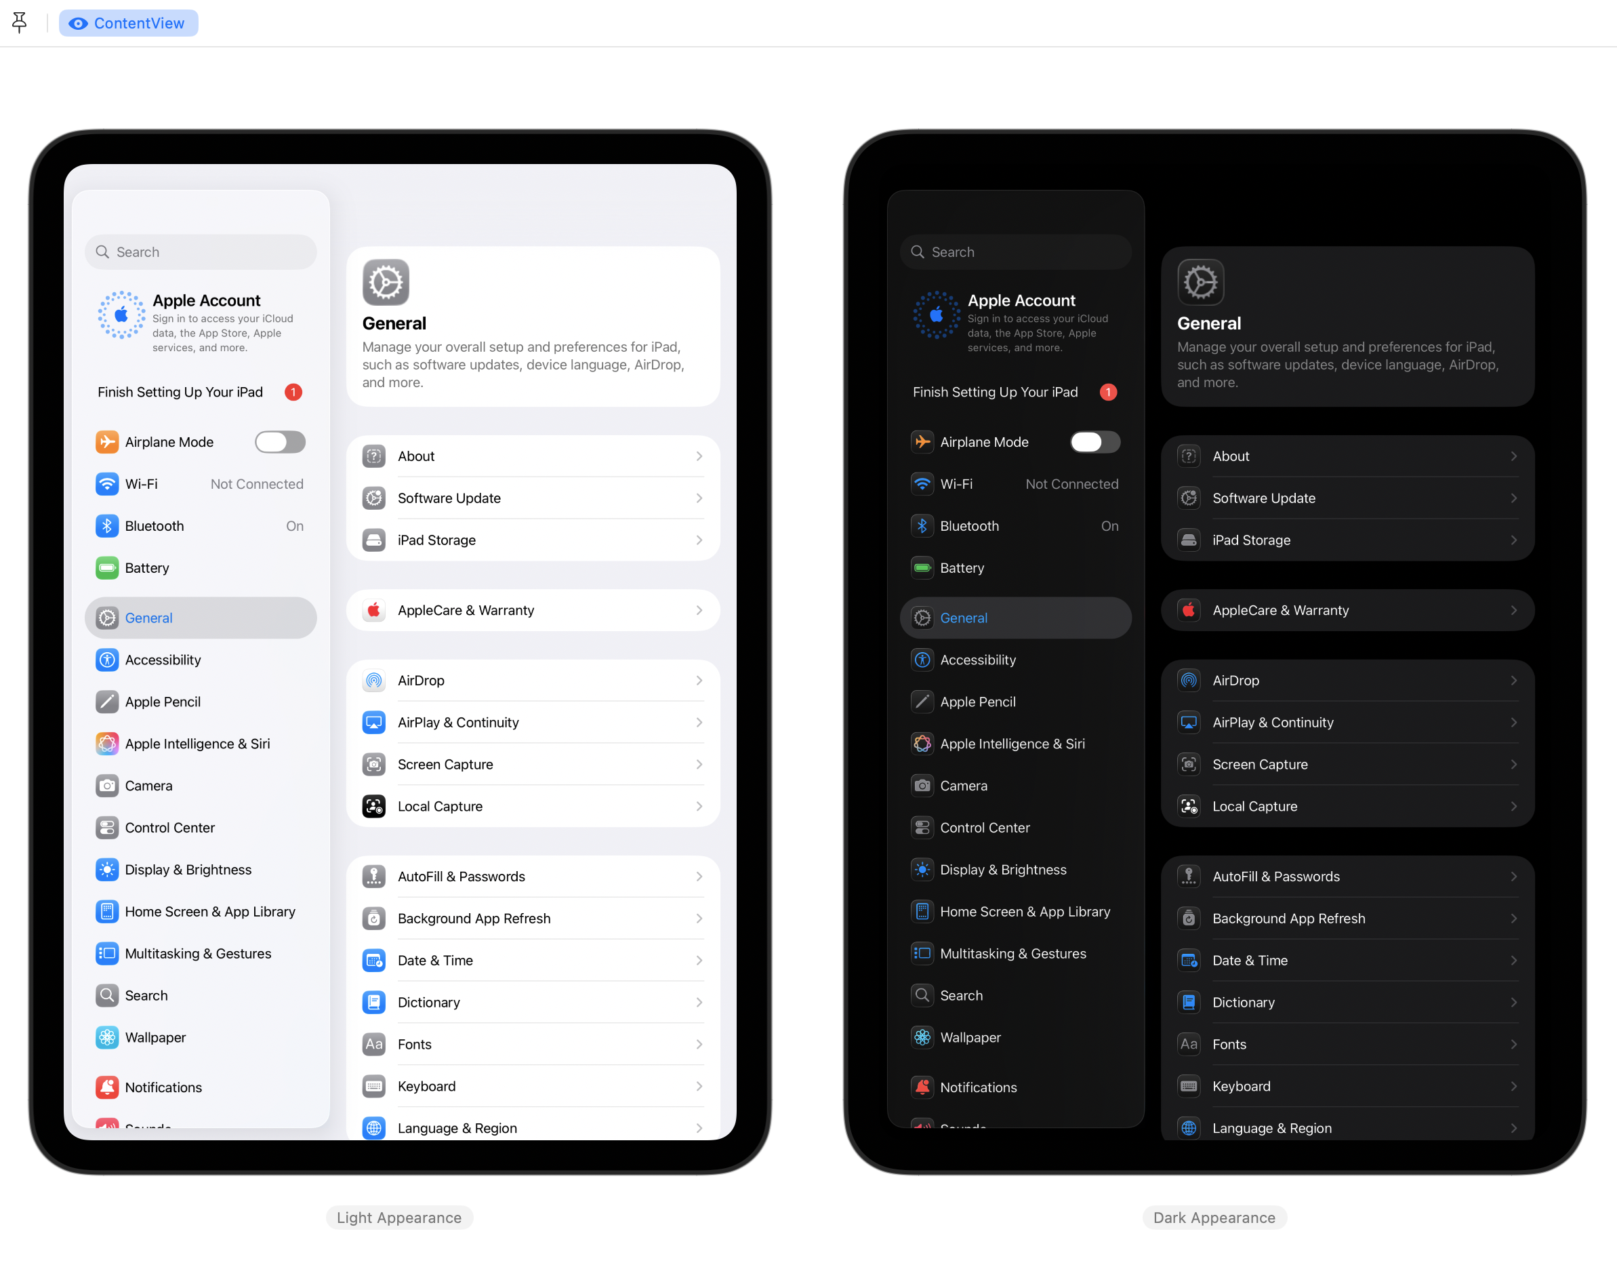Expand AirDrop chevron in the light preview
This screenshot has width=1617, height=1265.
click(x=699, y=681)
